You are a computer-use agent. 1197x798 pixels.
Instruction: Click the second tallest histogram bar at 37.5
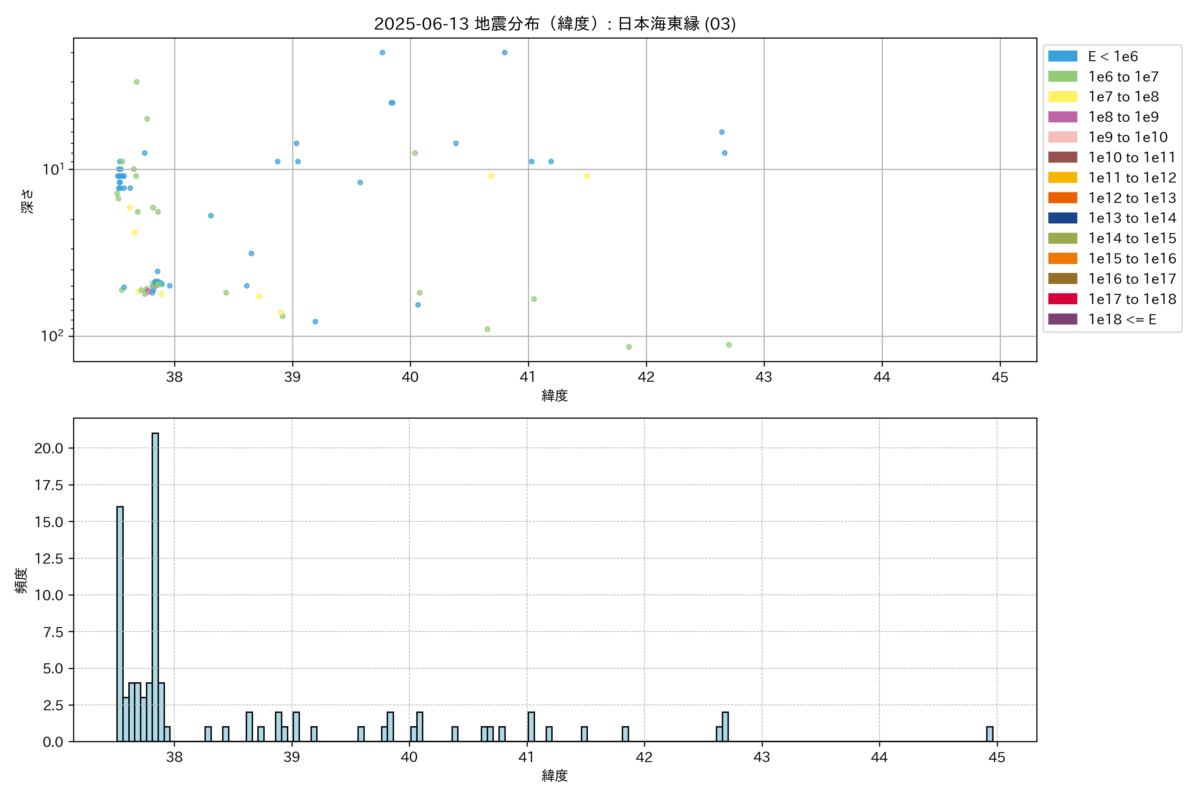coord(120,623)
